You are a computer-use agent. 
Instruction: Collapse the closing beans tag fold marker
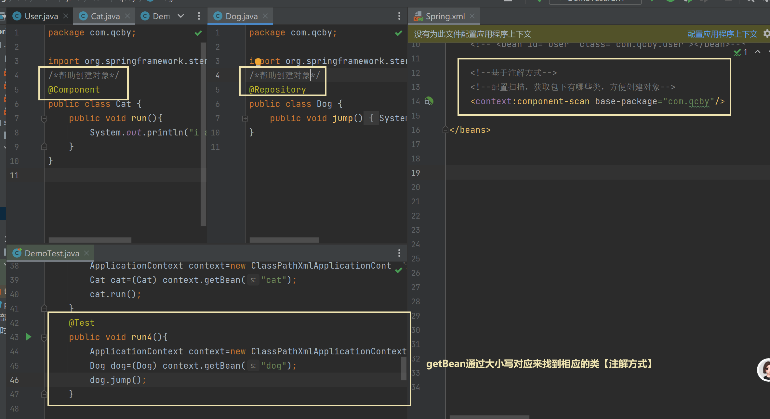[445, 130]
